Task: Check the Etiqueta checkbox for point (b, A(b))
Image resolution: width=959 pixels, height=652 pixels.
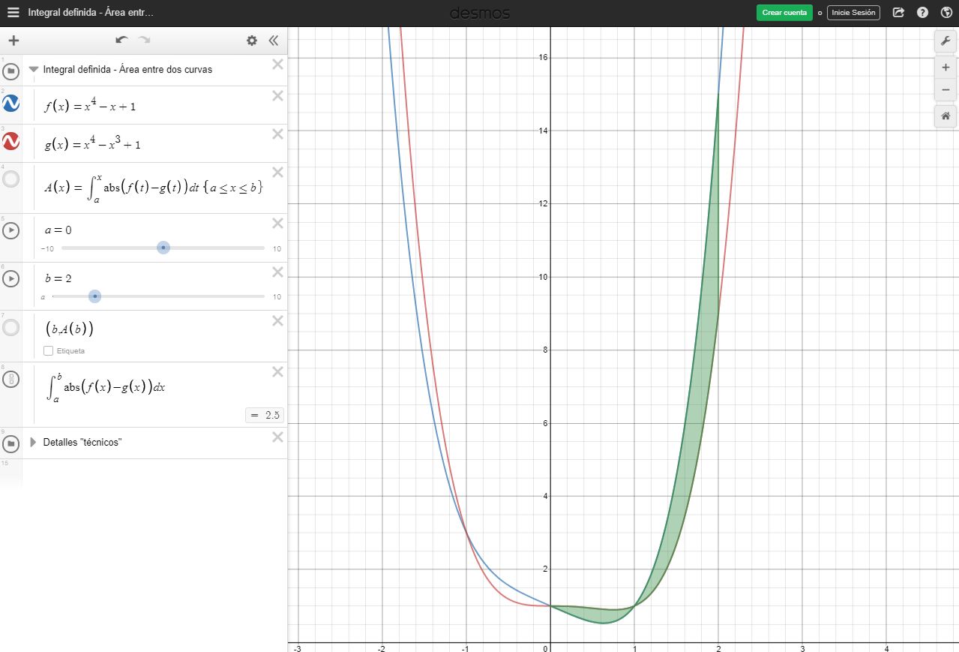Action: pyautogui.click(x=49, y=350)
